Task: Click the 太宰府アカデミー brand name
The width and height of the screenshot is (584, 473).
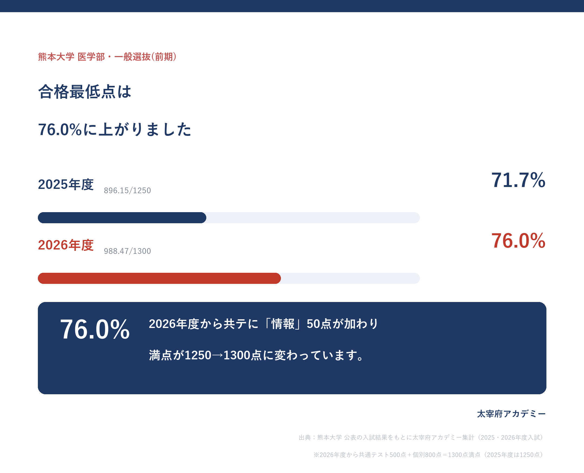Action: (x=511, y=414)
